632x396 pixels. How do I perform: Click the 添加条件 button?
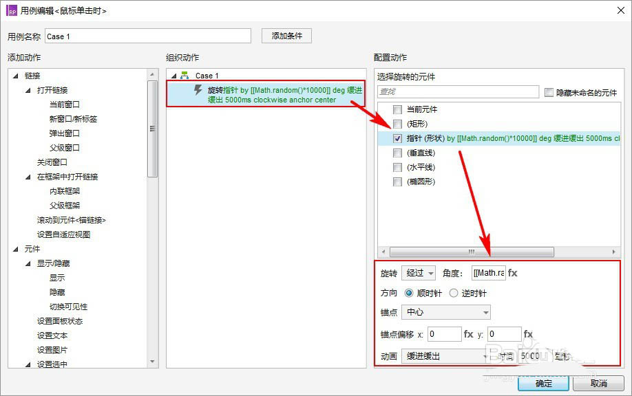tap(286, 36)
